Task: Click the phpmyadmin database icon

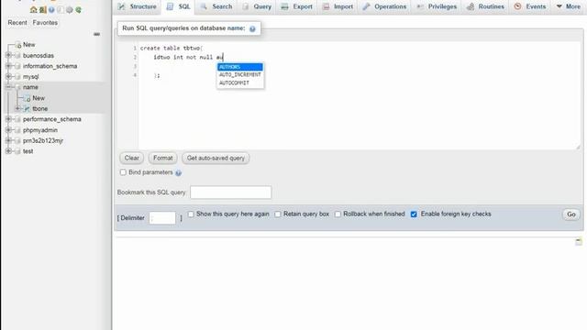Action: coord(17,130)
